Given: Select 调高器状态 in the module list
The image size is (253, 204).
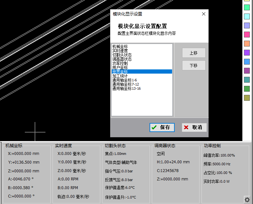Looking at the screenshot, I should 142,59.
